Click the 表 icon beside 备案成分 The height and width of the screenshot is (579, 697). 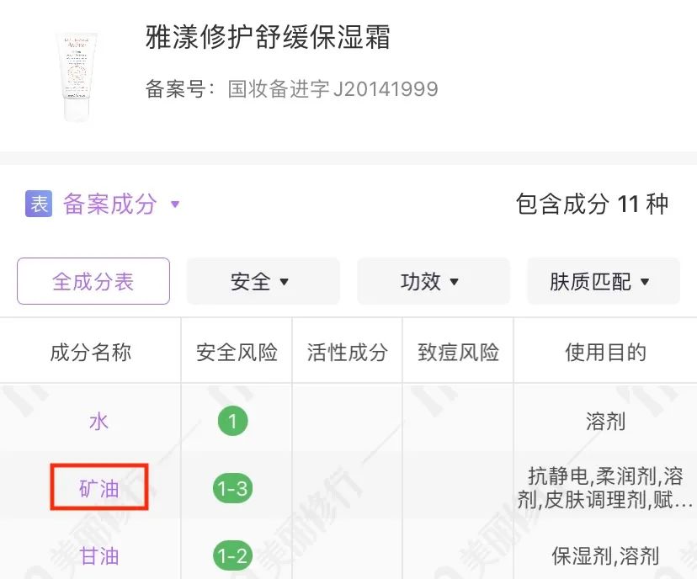(x=39, y=204)
